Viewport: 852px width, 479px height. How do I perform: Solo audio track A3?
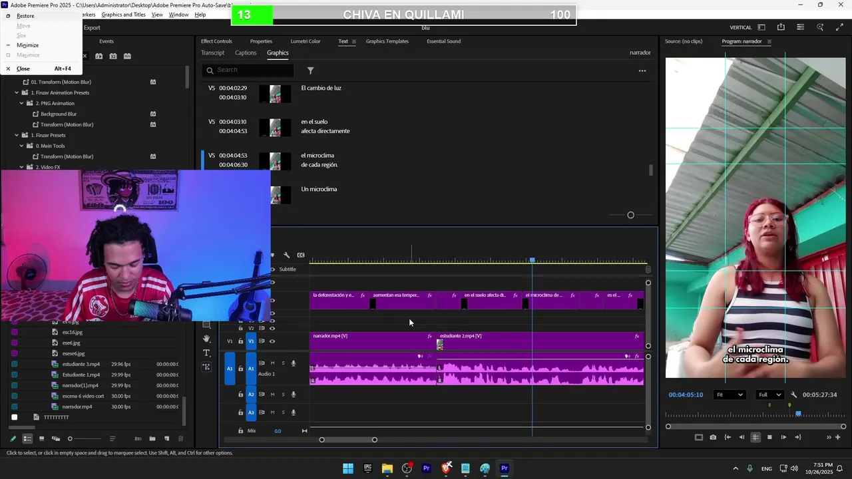(x=283, y=412)
